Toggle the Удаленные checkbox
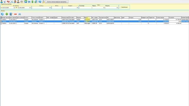The image size is (189, 106). 120,7
